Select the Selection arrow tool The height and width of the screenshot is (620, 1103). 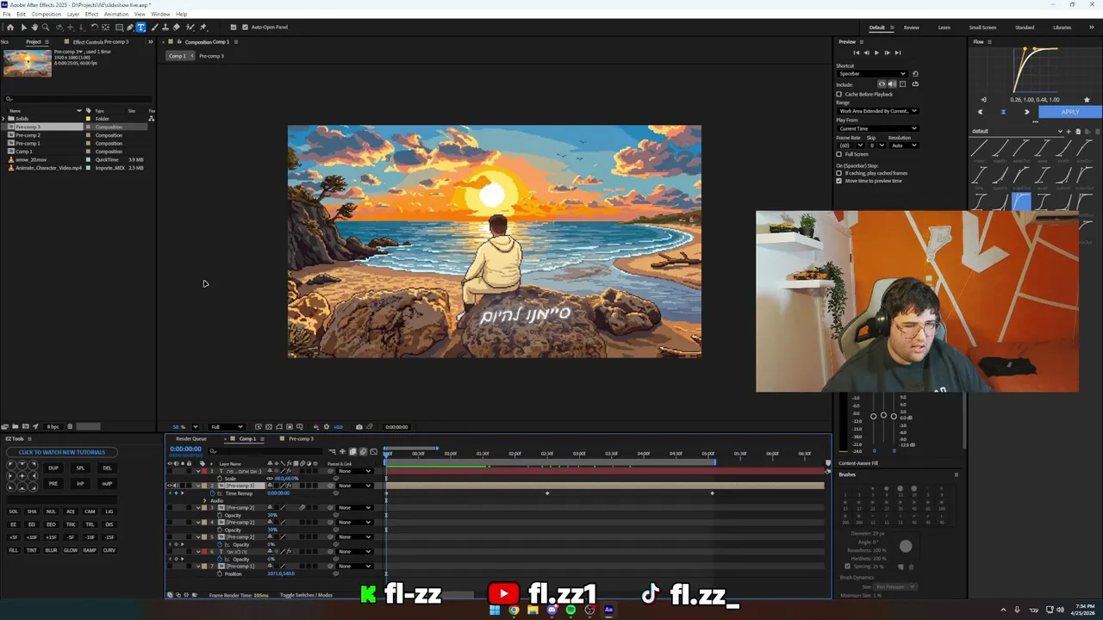pyautogui.click(x=23, y=28)
